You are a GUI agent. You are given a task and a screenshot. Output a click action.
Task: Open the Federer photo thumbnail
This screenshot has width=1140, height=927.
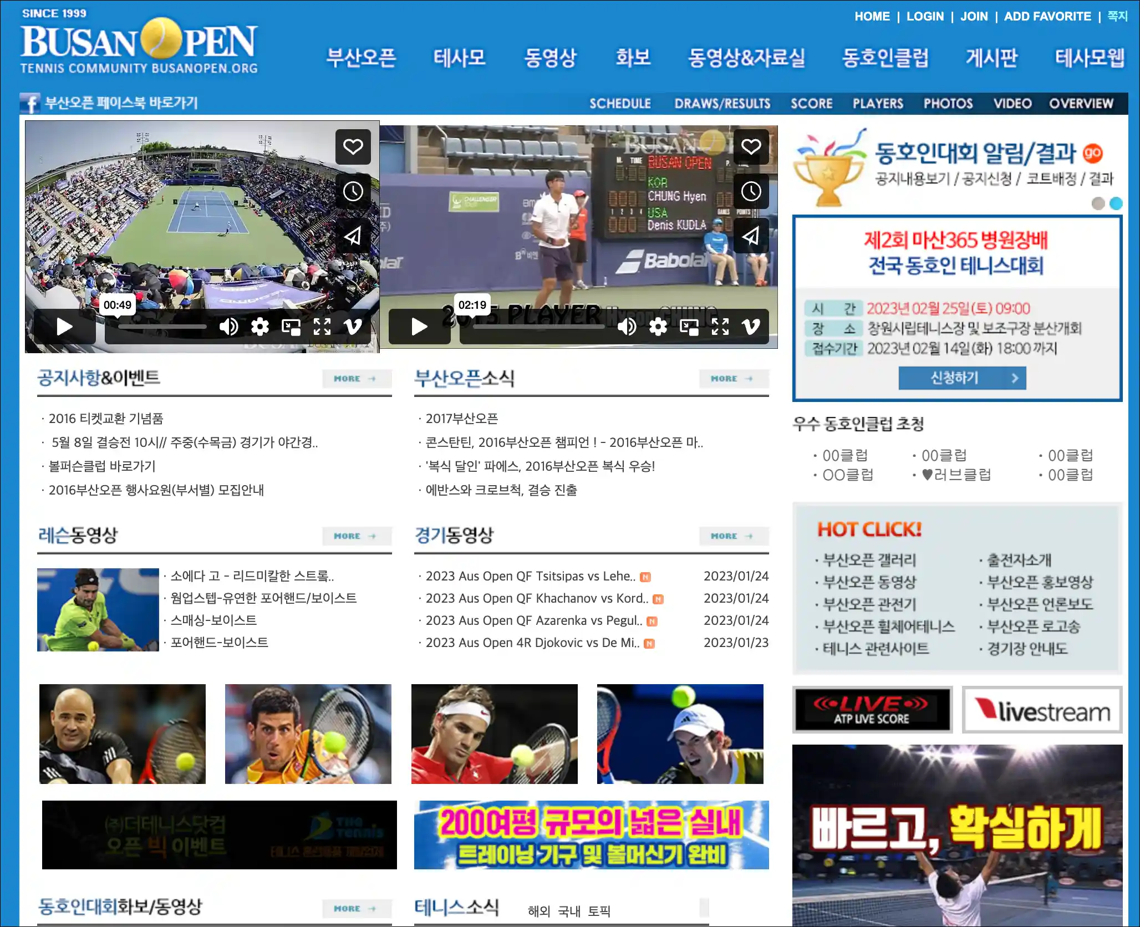(495, 734)
